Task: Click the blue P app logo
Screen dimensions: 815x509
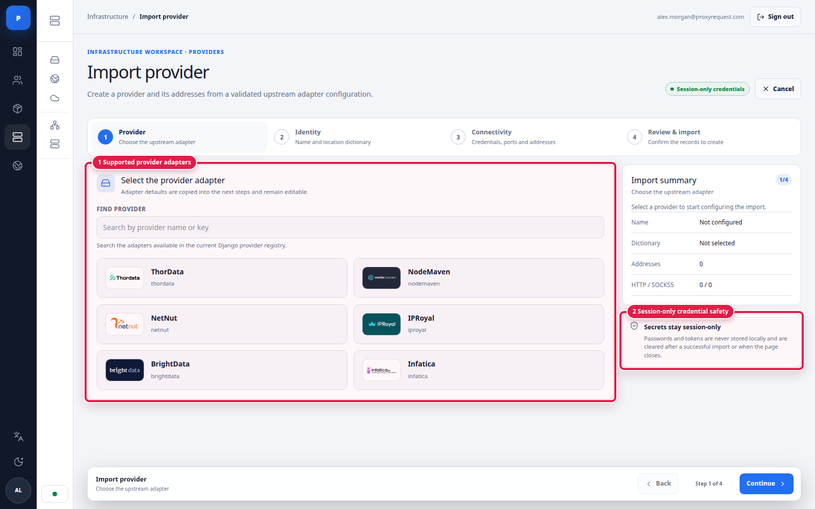Action: click(18, 18)
